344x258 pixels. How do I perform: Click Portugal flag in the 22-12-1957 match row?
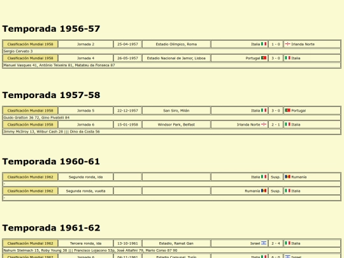pyautogui.click(x=287, y=110)
